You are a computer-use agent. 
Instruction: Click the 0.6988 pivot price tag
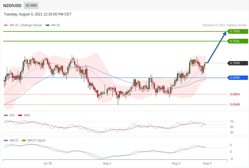[238, 78]
